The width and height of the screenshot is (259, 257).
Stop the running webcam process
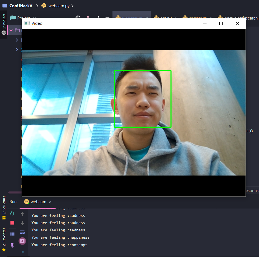12,223
